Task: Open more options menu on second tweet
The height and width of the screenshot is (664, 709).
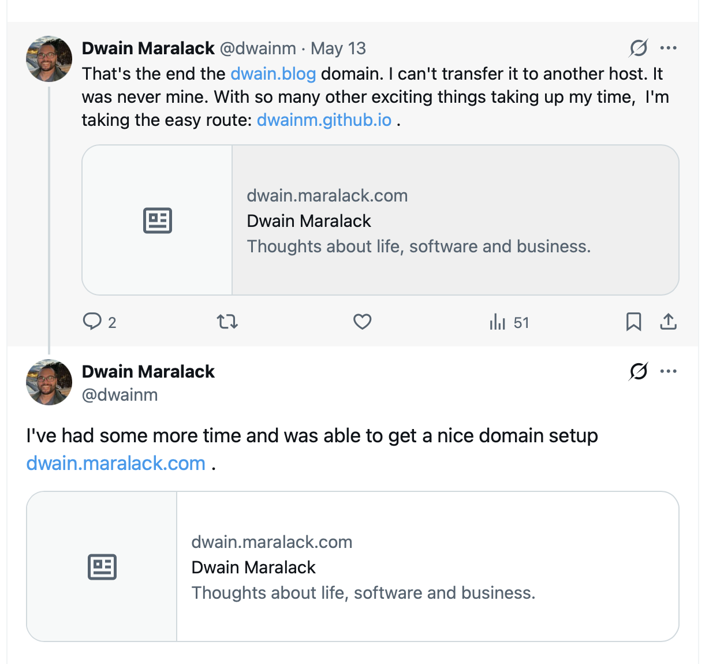Action: click(x=668, y=371)
